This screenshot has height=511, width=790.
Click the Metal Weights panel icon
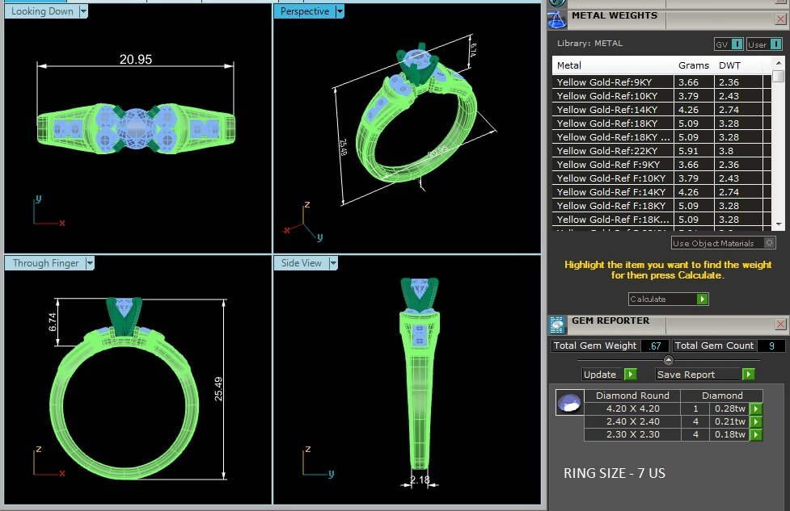tap(557, 19)
